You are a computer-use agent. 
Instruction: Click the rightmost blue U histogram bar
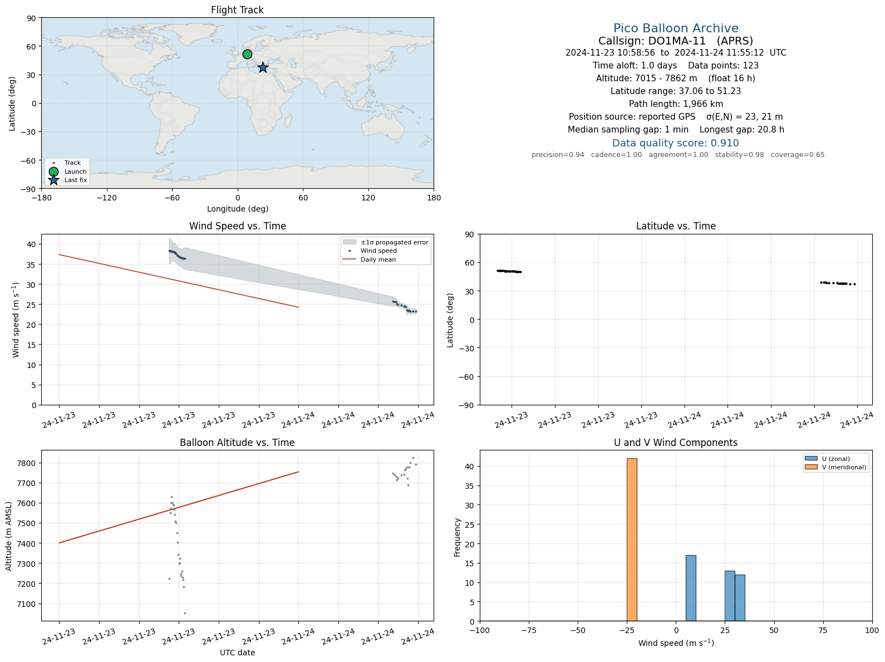pyautogui.click(x=740, y=597)
